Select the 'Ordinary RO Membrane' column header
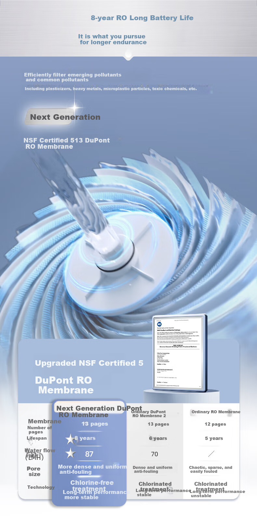 click(216, 412)
